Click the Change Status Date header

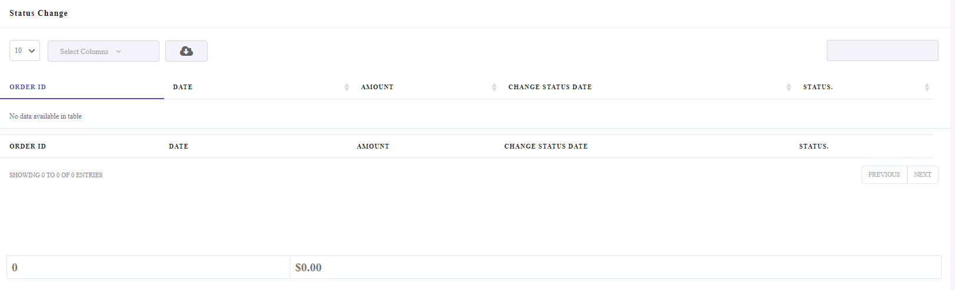coord(550,87)
